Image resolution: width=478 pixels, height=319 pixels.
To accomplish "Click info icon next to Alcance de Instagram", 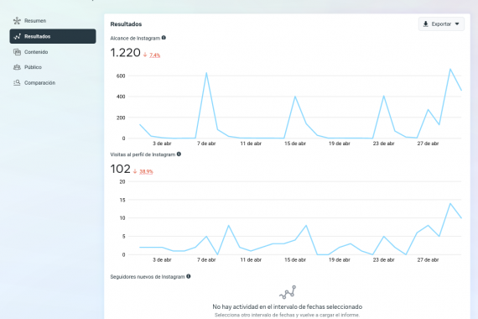I will [164, 38].
